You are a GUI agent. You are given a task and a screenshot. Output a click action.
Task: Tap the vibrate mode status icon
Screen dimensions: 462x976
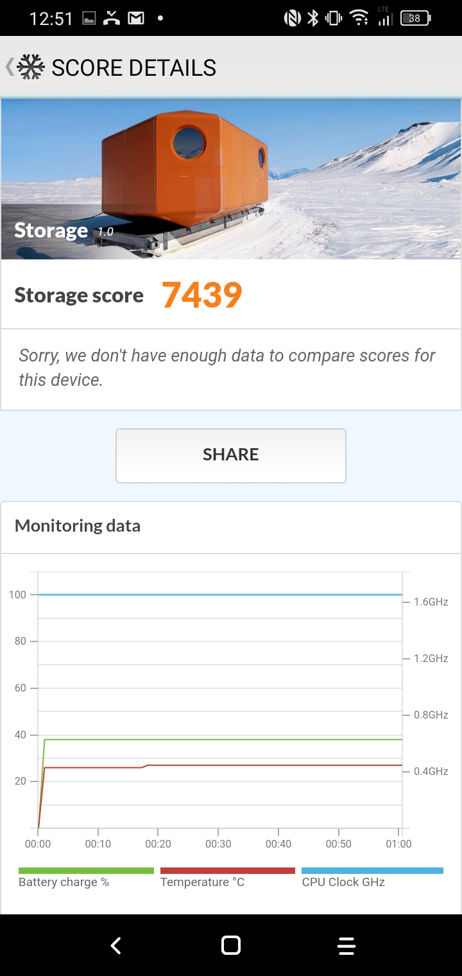click(x=334, y=19)
